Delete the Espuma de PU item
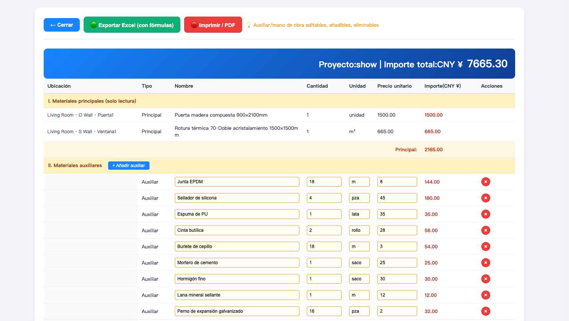The height and width of the screenshot is (321, 569). (485, 214)
